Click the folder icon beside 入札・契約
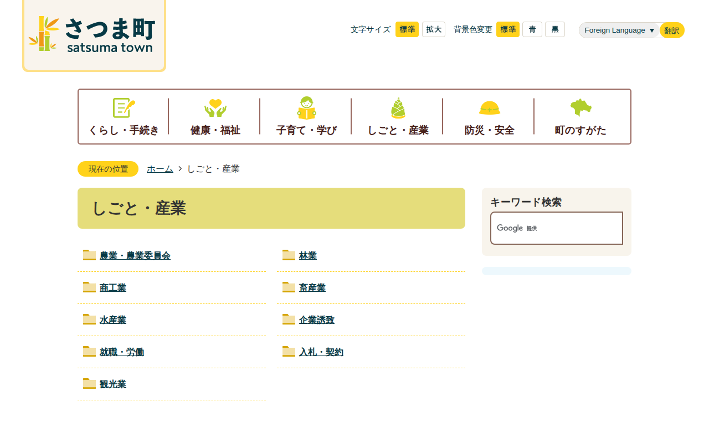 click(x=289, y=351)
